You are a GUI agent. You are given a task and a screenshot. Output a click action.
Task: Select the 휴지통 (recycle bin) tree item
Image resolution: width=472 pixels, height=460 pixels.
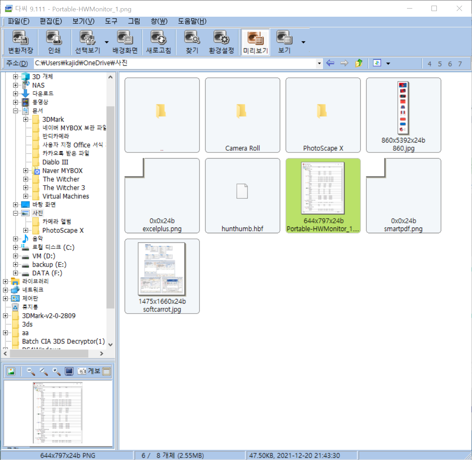[30, 307]
